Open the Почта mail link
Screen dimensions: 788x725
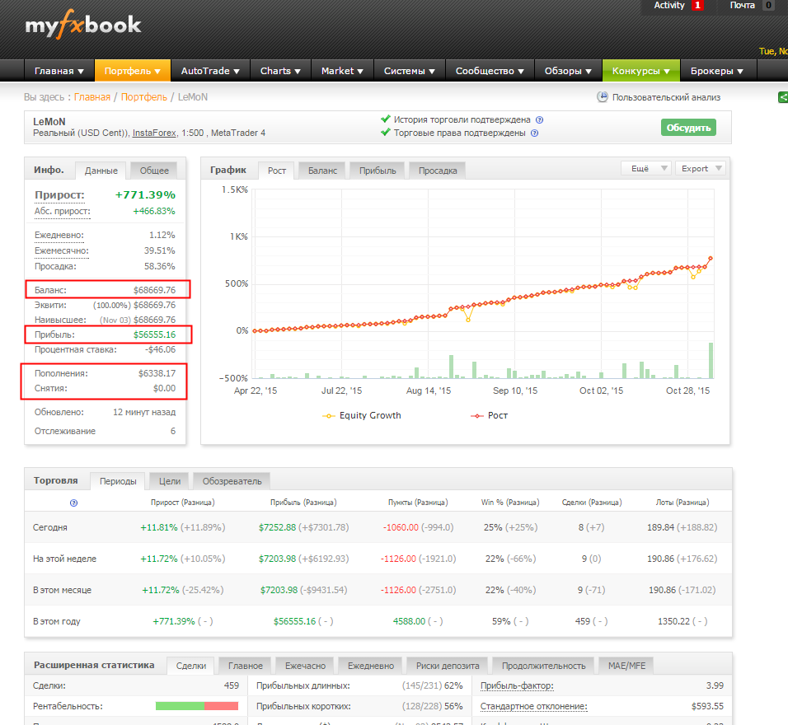(743, 5)
